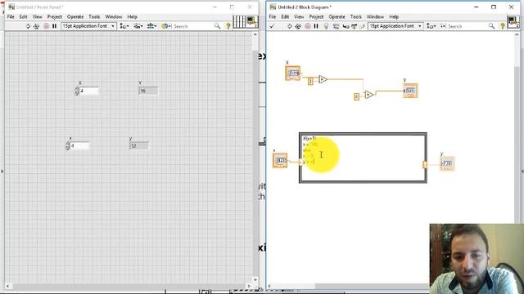
Task: Open font dropdown in Block Diagram toolbar
Action: click(395, 26)
